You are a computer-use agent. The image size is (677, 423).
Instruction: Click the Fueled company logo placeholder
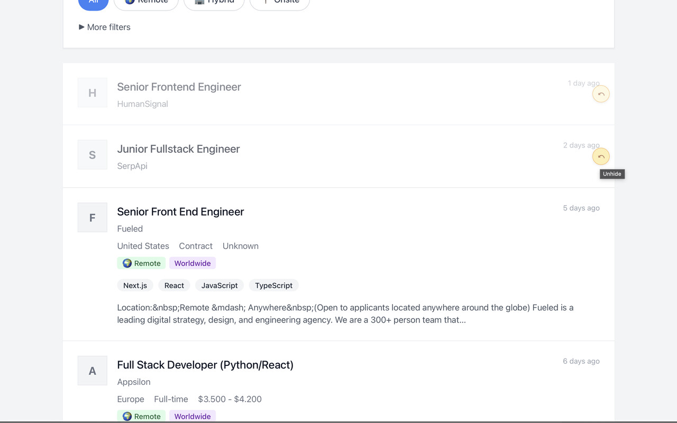[x=93, y=217]
